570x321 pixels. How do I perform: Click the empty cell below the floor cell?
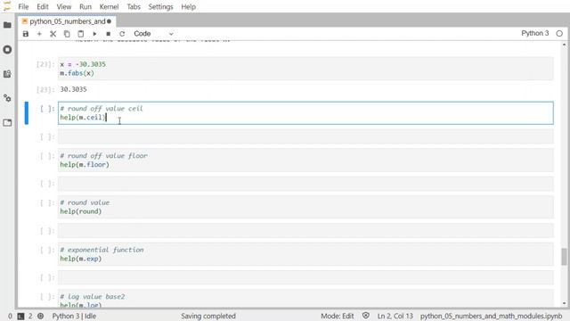[305, 184]
